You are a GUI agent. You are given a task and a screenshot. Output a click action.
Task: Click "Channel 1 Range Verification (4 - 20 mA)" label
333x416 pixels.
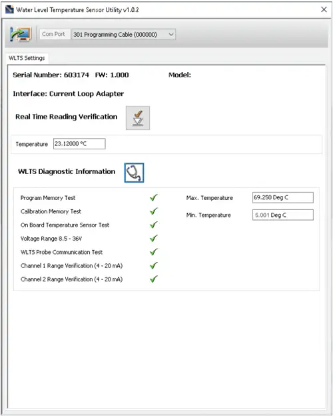pos(71,265)
